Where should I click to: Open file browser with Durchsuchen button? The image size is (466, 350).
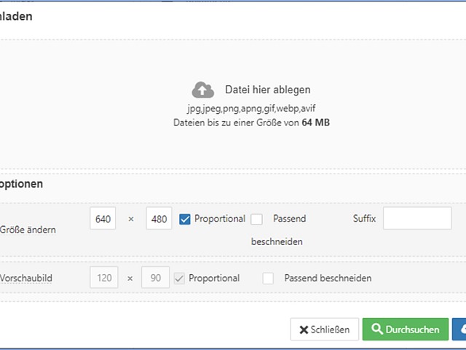coord(406,330)
